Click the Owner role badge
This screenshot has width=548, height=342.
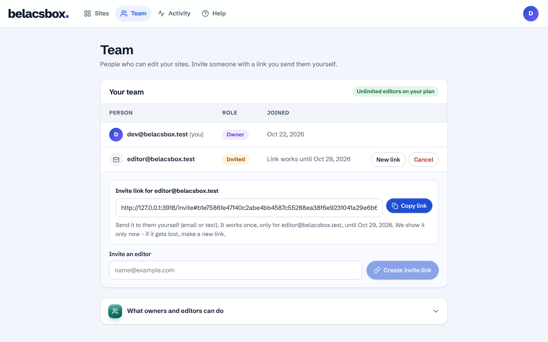[235, 135]
